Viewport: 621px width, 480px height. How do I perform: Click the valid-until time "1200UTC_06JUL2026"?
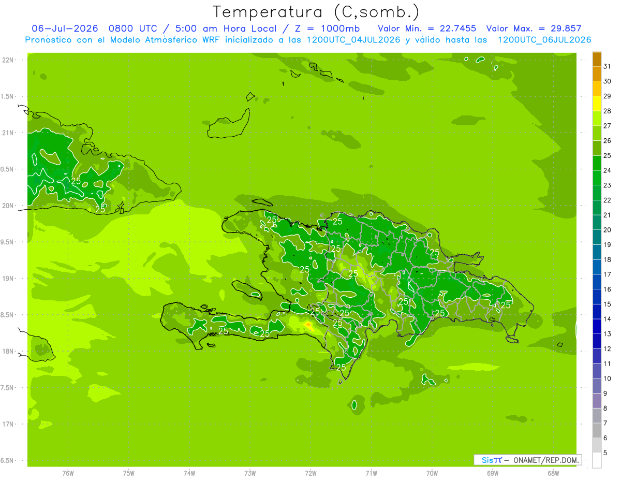point(544,40)
